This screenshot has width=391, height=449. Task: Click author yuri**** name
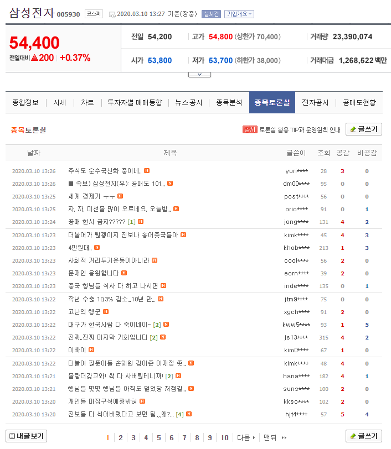click(x=296, y=171)
